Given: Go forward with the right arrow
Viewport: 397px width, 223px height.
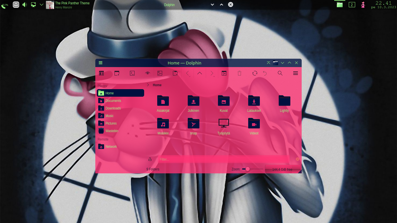Looking at the screenshot, I should pos(212,73).
